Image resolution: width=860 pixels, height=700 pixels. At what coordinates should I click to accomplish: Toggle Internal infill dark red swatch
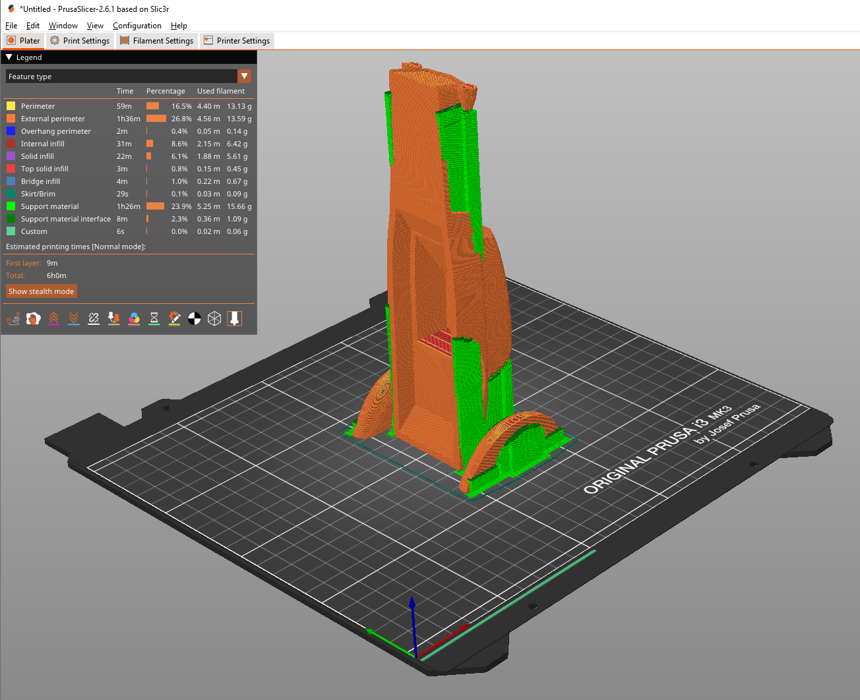pos(11,144)
